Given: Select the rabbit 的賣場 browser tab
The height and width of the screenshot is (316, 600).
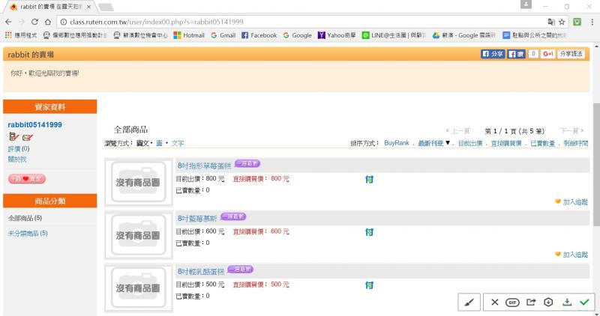Looking at the screenshot, I should tap(49, 7).
